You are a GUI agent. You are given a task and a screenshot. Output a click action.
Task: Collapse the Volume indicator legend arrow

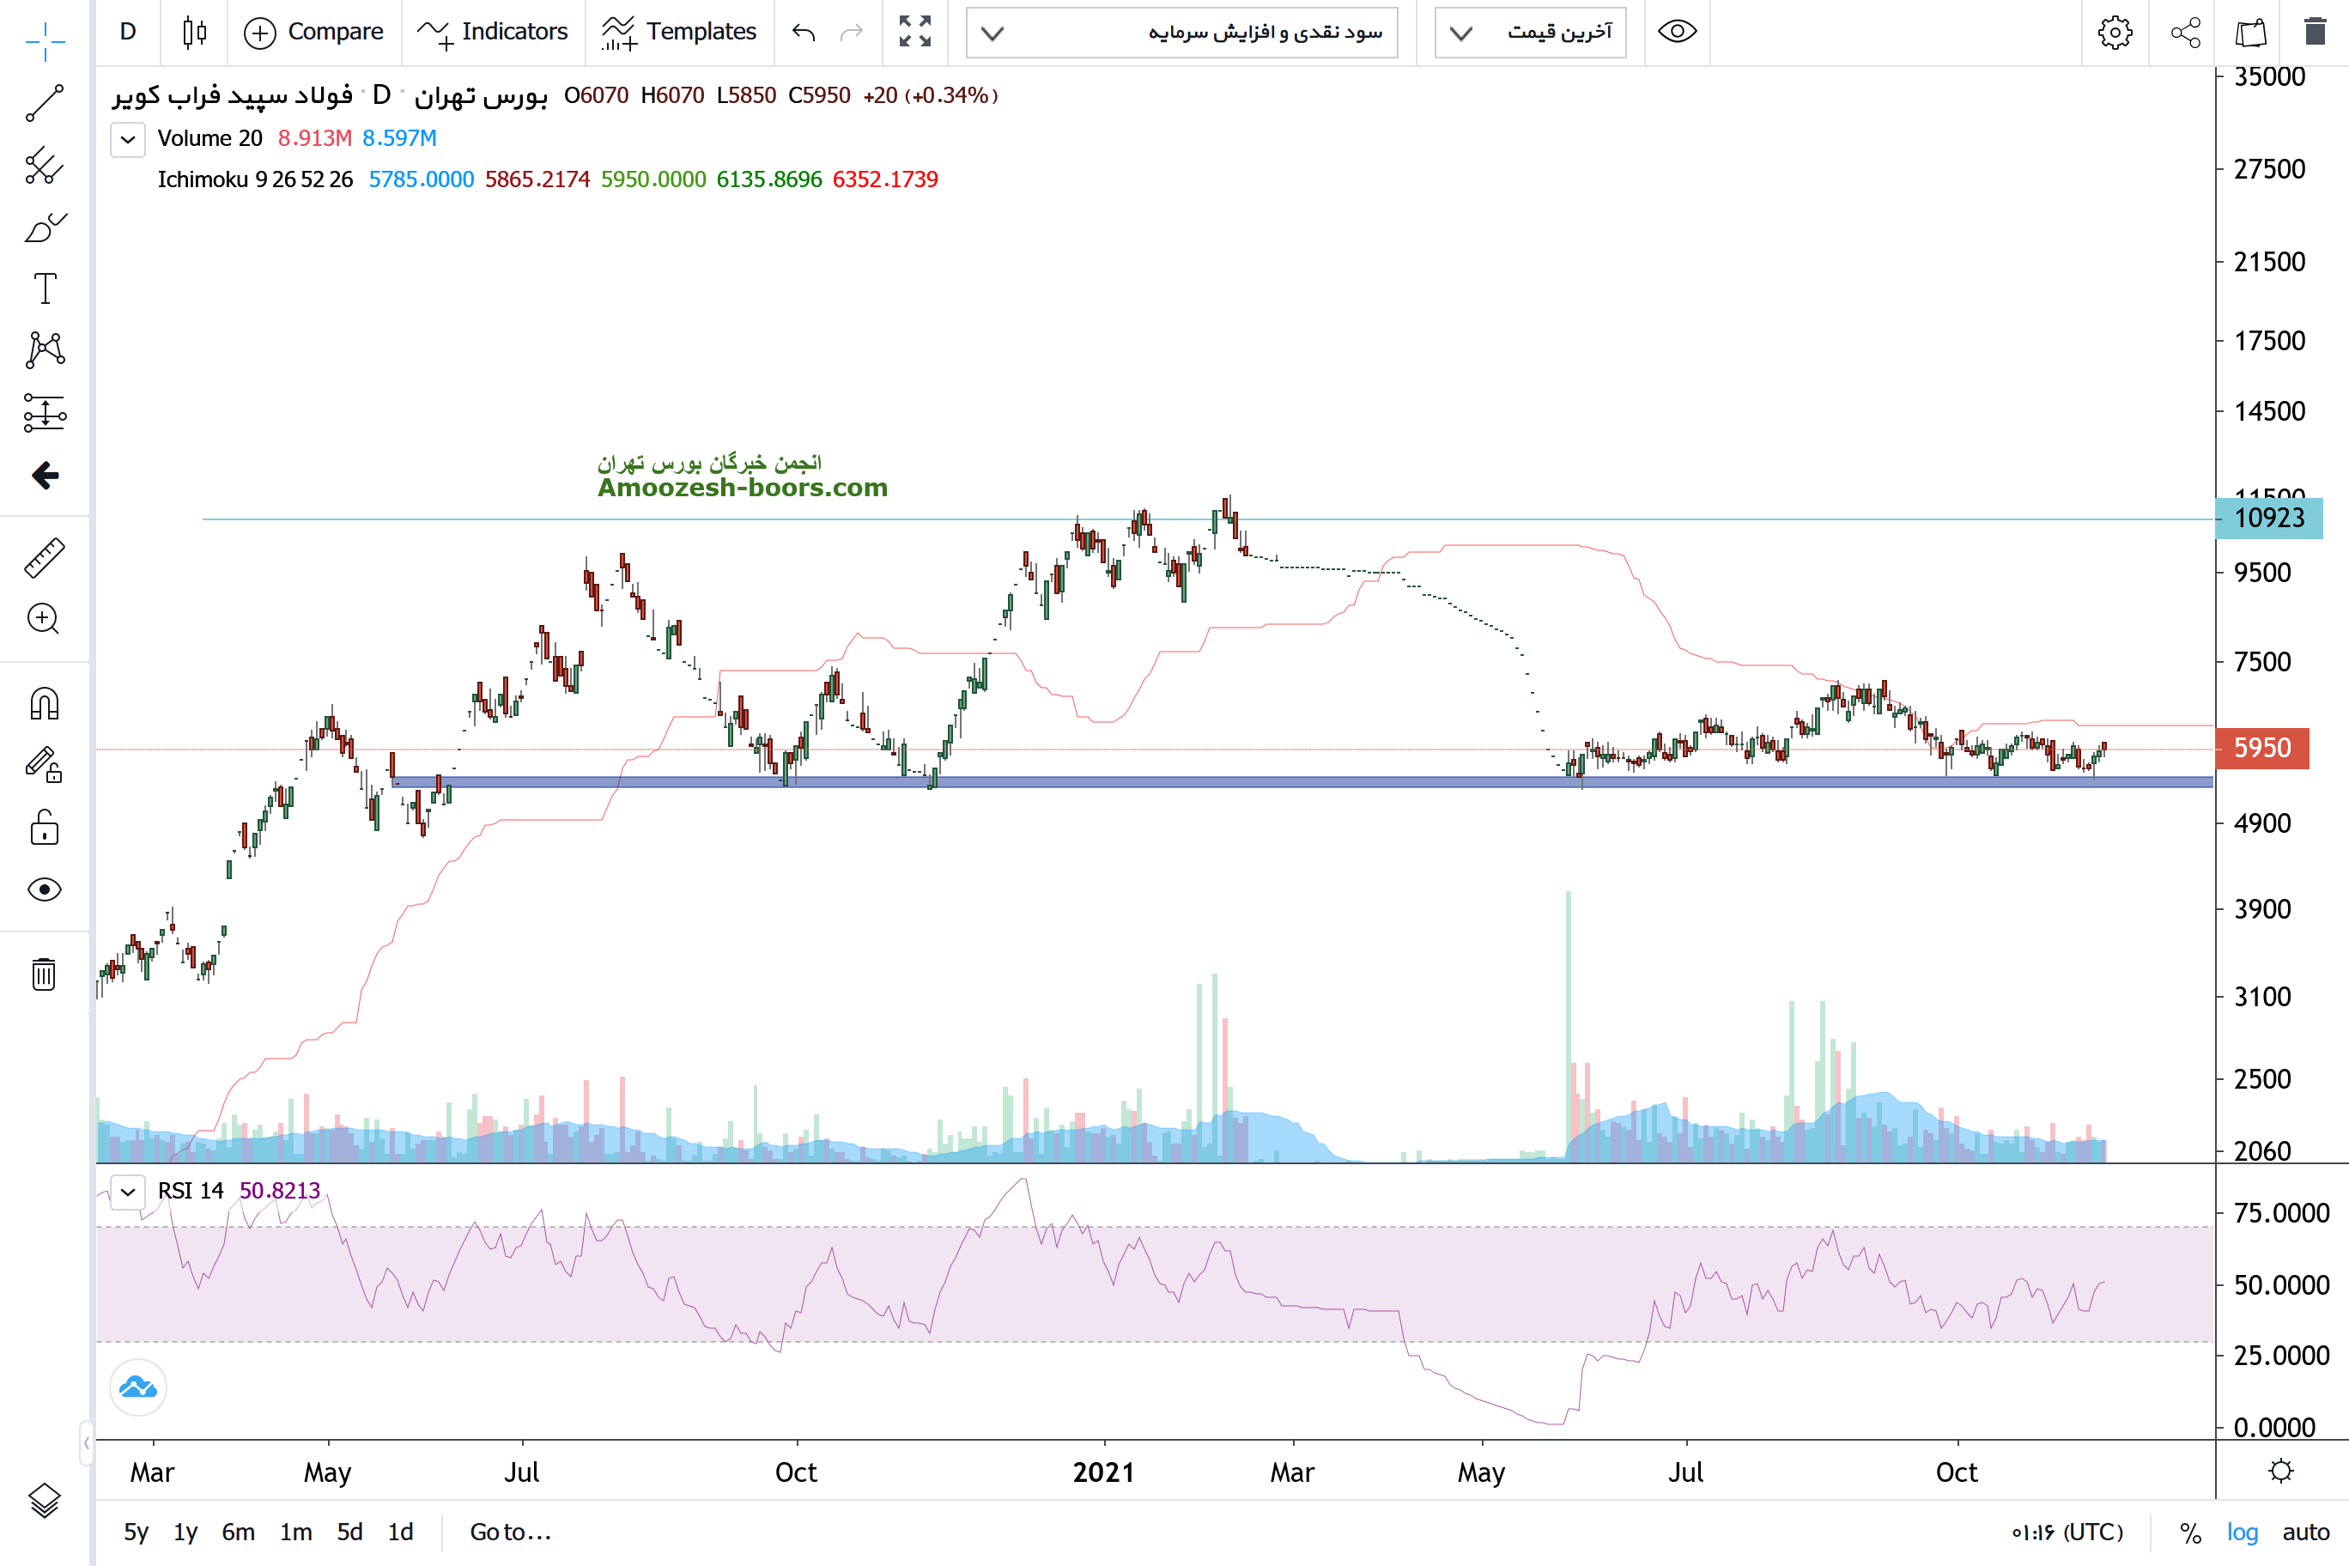[x=128, y=139]
